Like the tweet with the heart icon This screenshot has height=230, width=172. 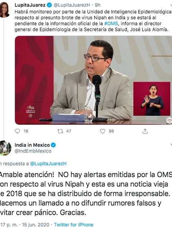pos(102,131)
